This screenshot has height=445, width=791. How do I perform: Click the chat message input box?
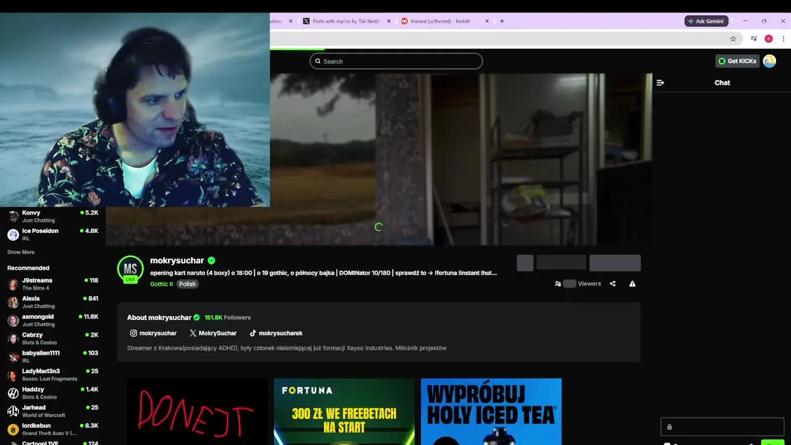[722, 427]
